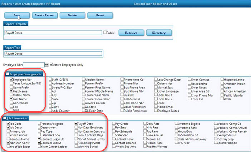Check the Name Prefix checkbox
The width and height of the screenshot is (251, 152).
tap(11, 87)
